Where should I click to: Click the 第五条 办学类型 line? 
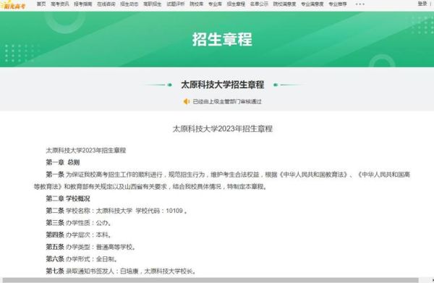coord(91,247)
